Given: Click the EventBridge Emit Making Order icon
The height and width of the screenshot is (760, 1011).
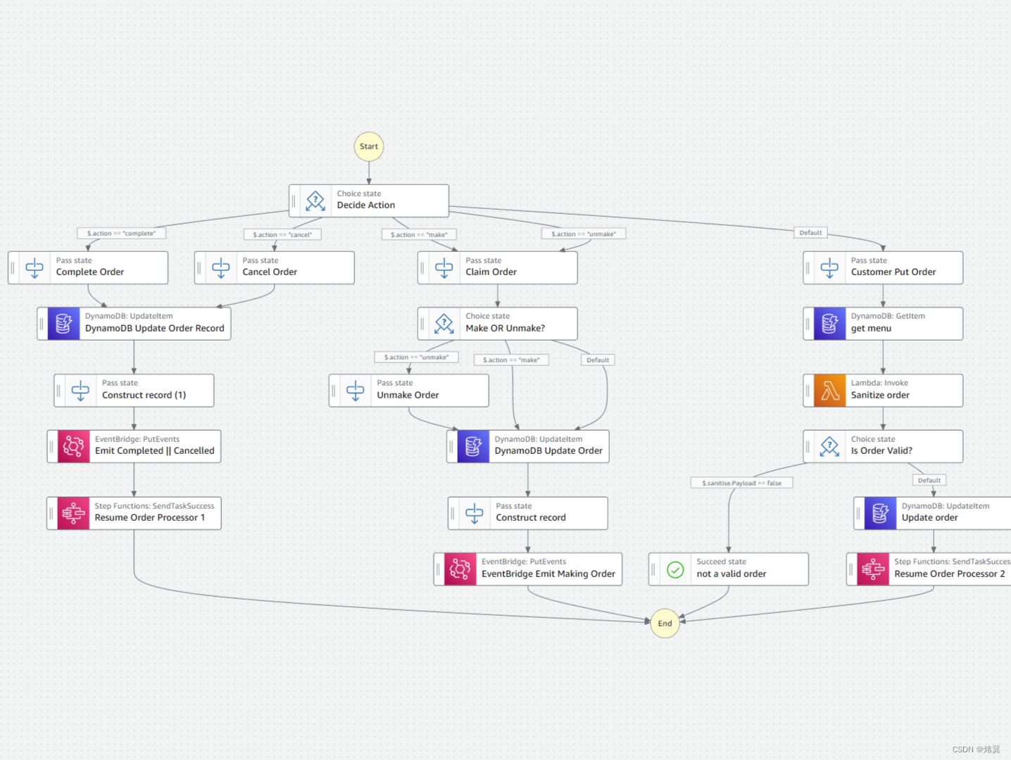Looking at the screenshot, I should pos(460,569).
